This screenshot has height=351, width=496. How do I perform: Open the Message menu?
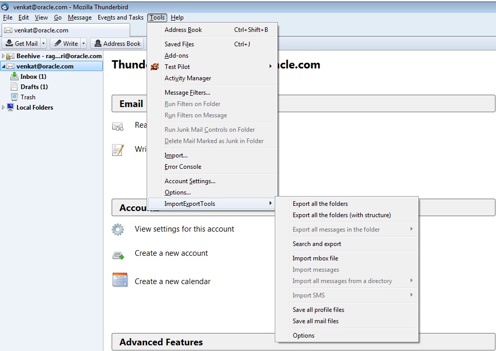click(80, 17)
